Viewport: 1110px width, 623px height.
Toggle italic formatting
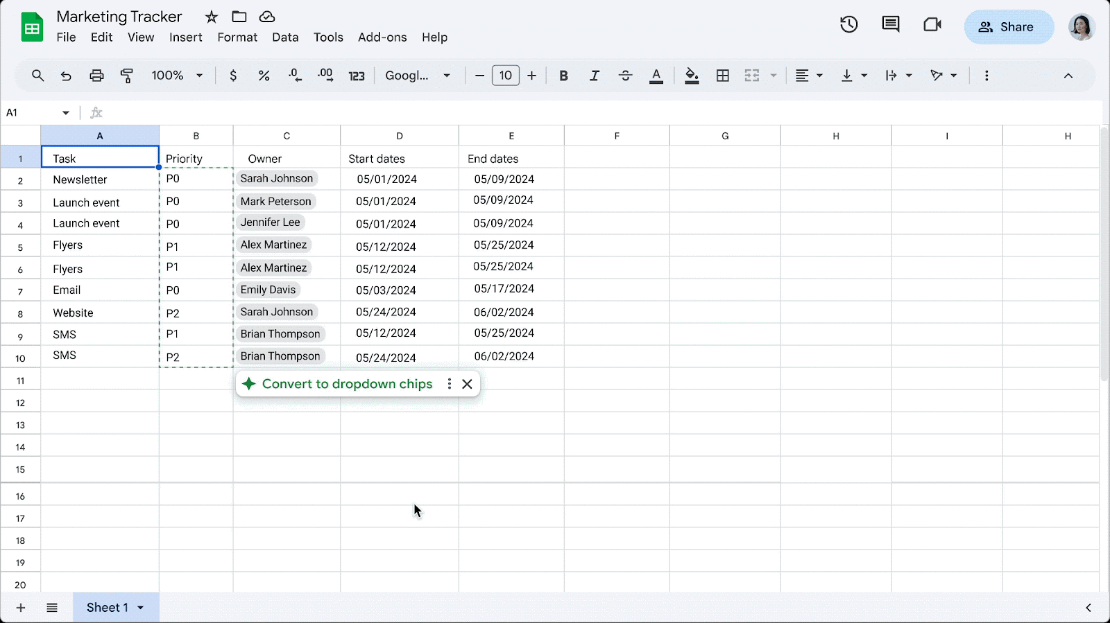point(595,76)
